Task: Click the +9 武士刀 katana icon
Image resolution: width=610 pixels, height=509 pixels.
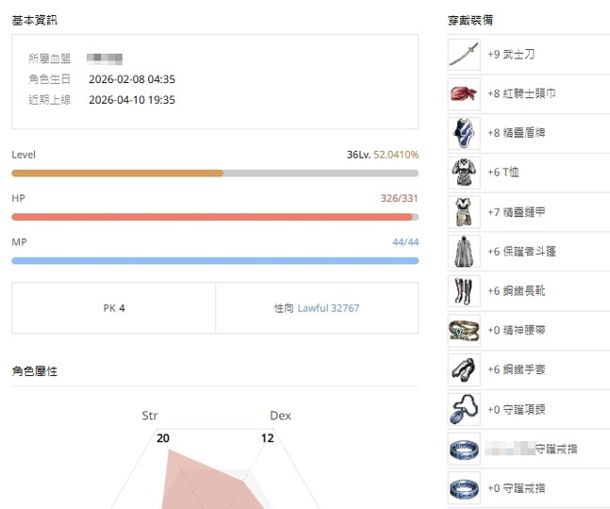Action: 464,56
